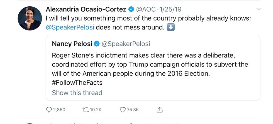Expand the tweet options chevron menu

pyautogui.click(x=259, y=9)
